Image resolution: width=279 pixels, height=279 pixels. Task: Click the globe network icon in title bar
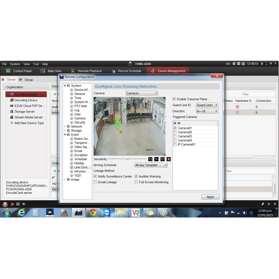(x=234, y=64)
